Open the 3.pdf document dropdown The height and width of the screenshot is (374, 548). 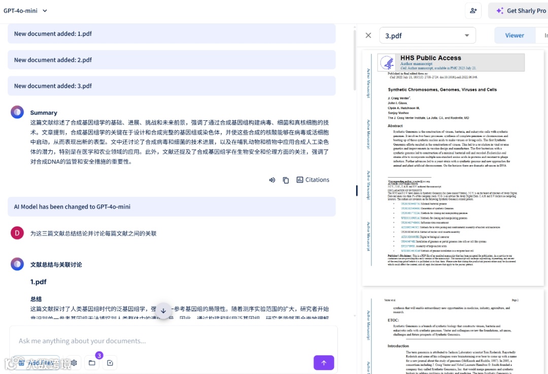(427, 36)
